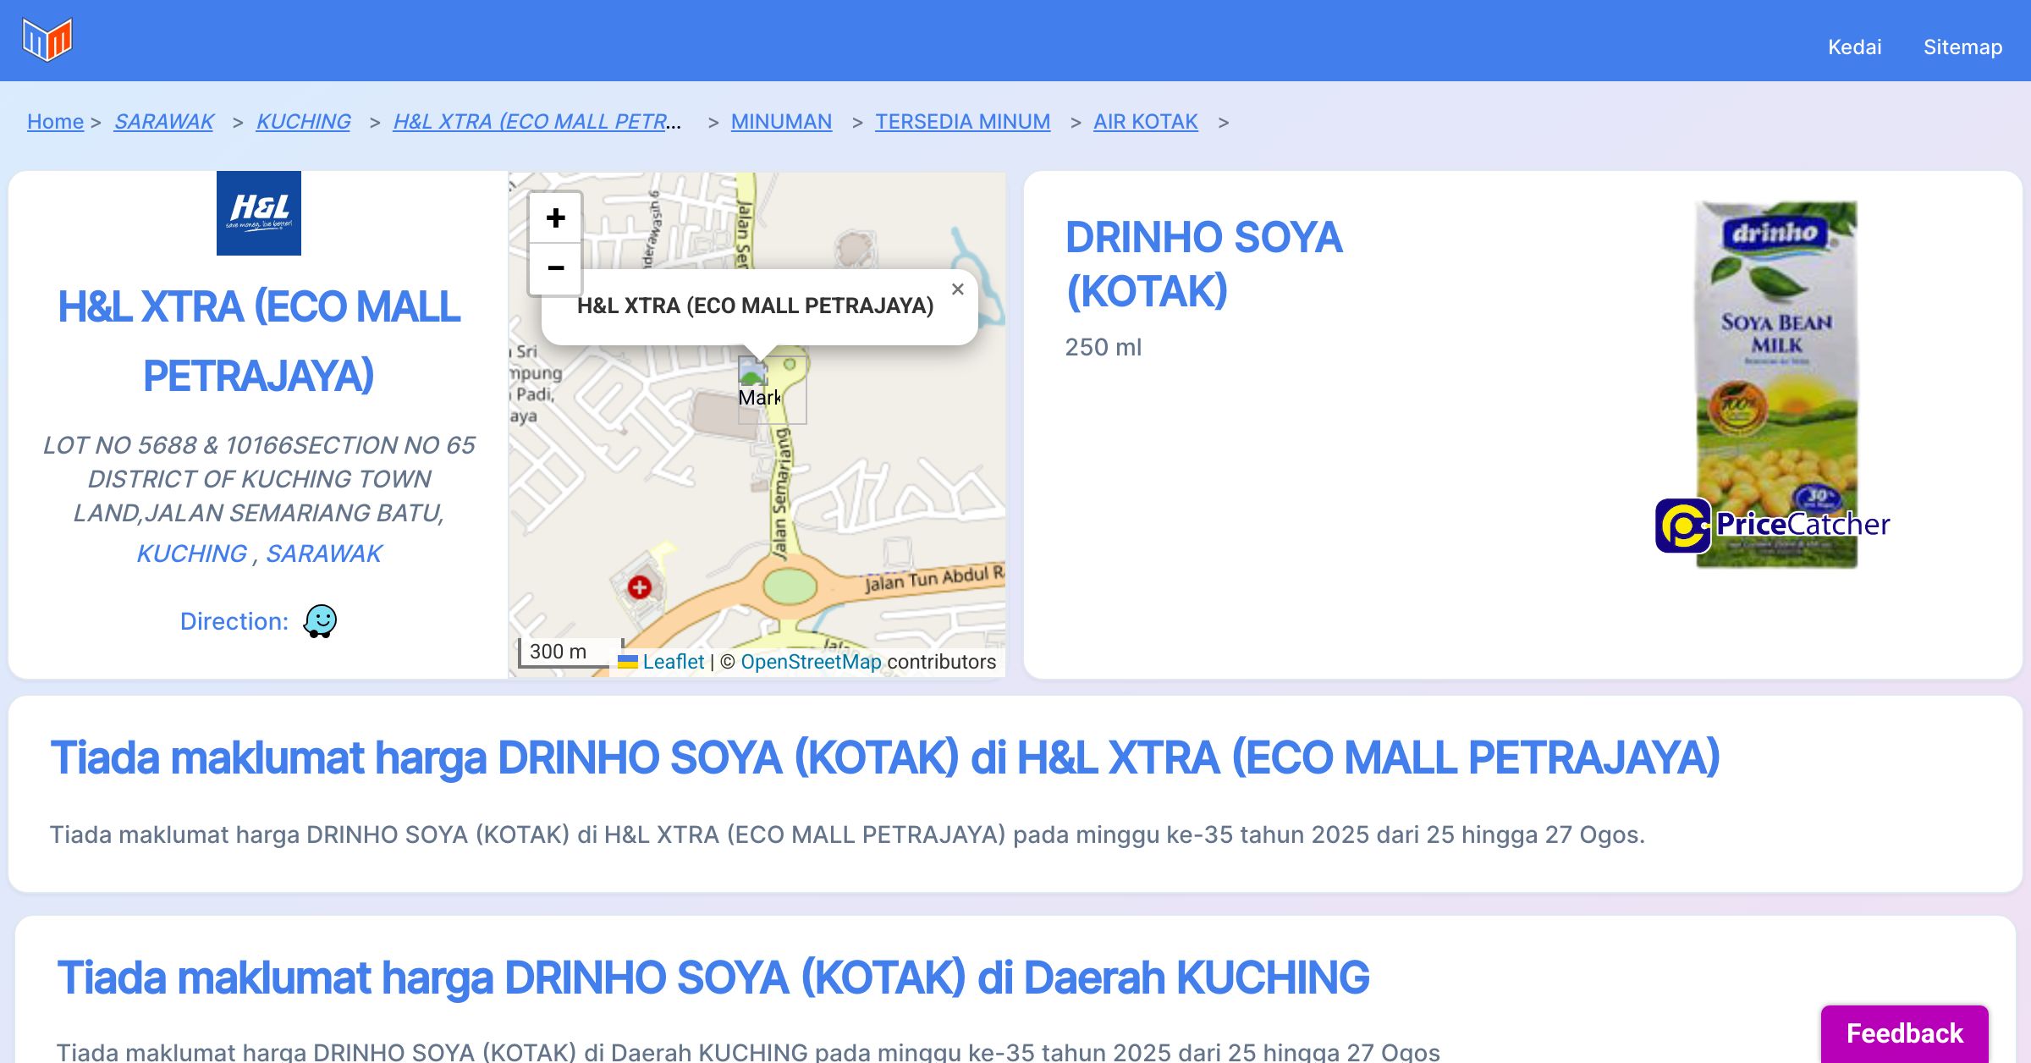This screenshot has width=2031, height=1063.
Task: Open the MINUMAN breadcrumb link
Action: click(x=781, y=122)
